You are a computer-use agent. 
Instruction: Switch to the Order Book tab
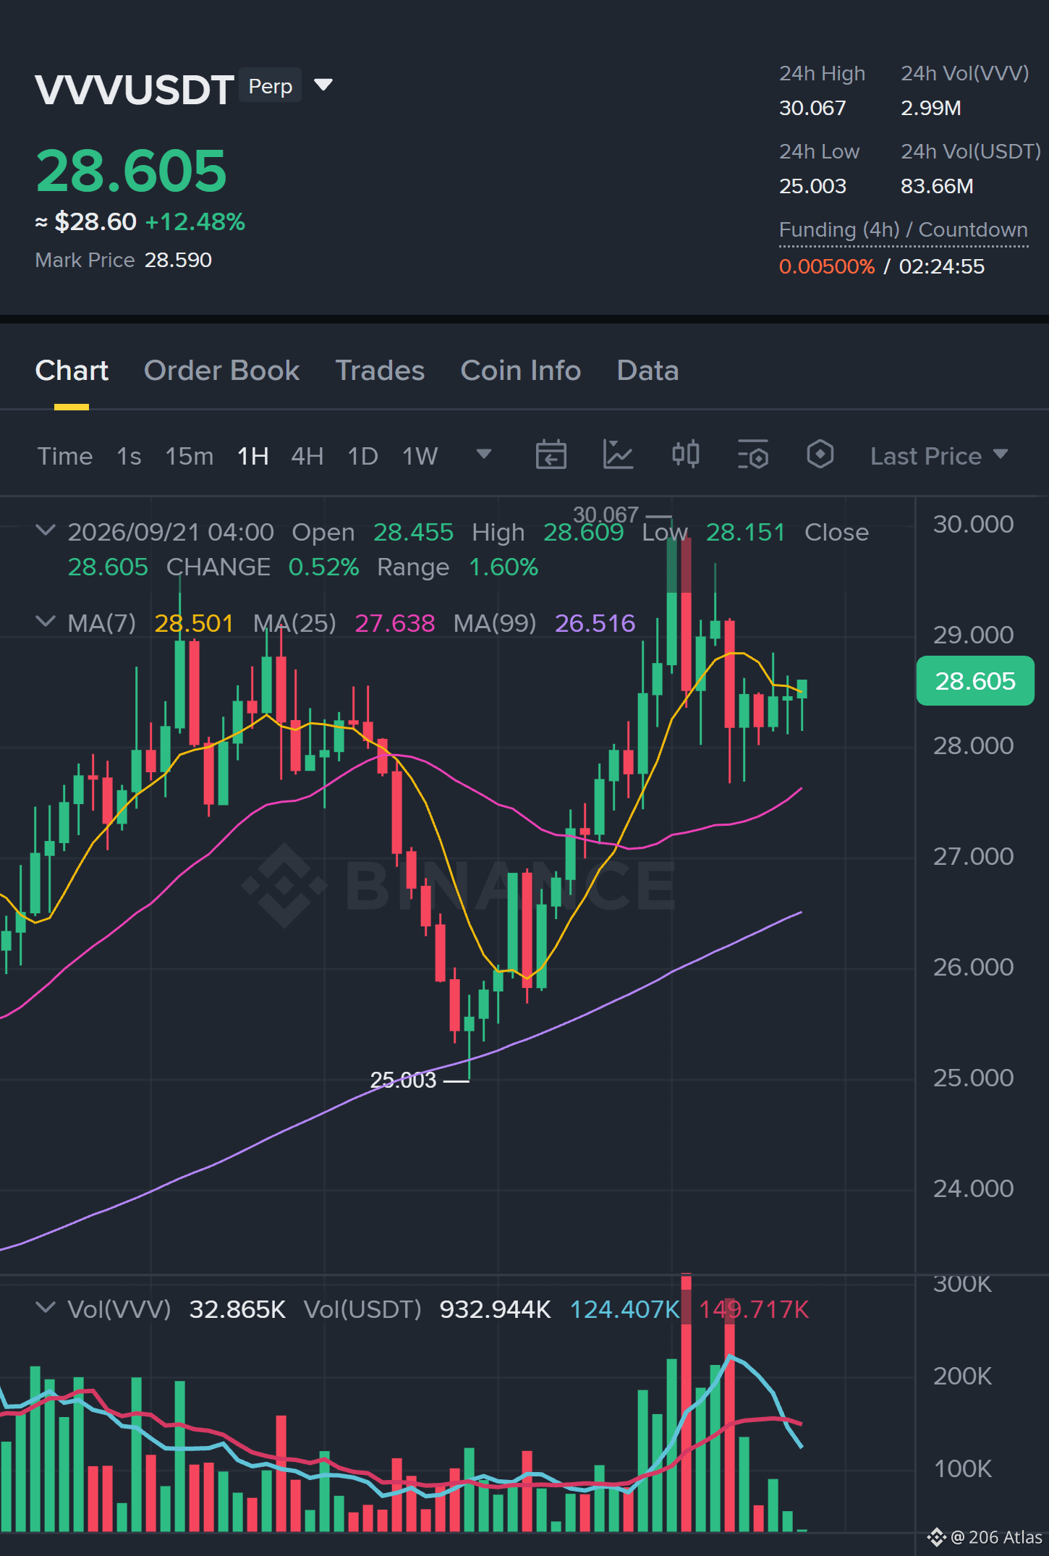221,371
